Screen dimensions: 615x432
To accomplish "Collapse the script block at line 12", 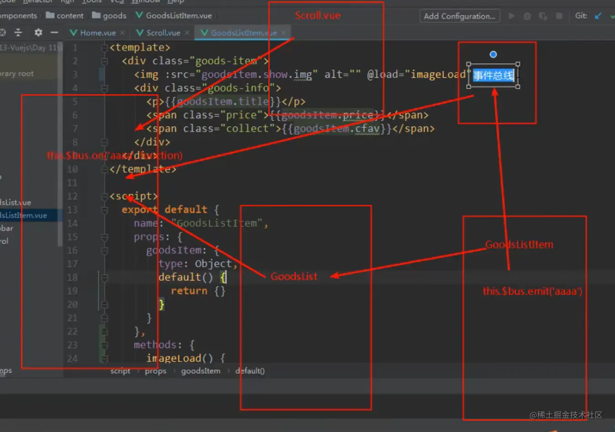I will pos(104,196).
